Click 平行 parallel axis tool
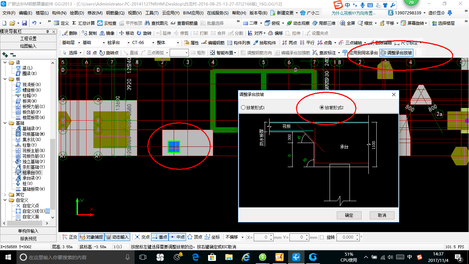 (x=307, y=43)
